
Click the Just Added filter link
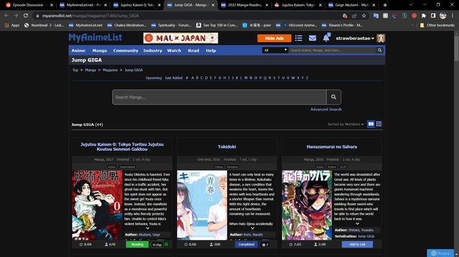click(173, 78)
